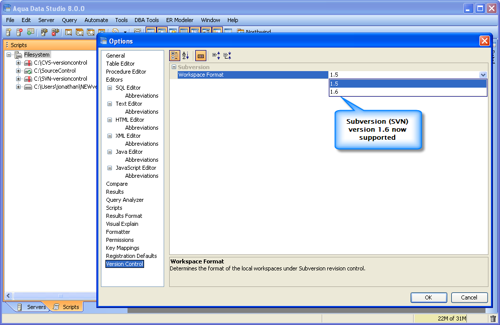Click the Connect server toolbar icon

pyautogui.click(x=44, y=32)
